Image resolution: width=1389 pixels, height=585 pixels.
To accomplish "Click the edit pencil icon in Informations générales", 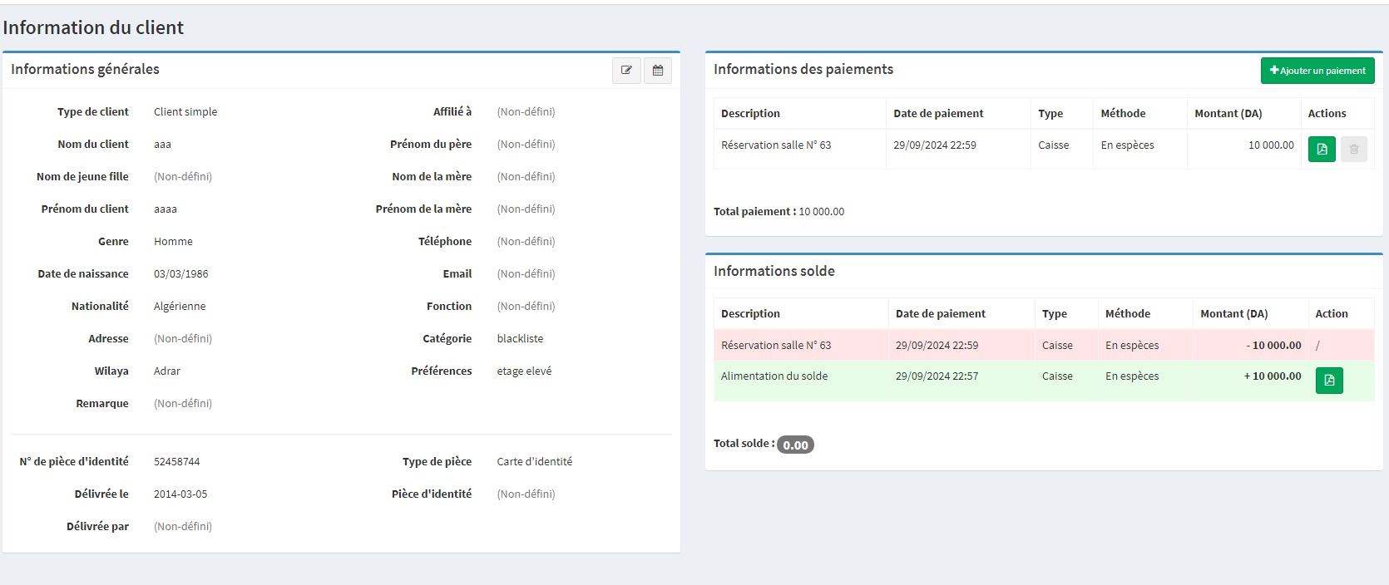I will (626, 71).
